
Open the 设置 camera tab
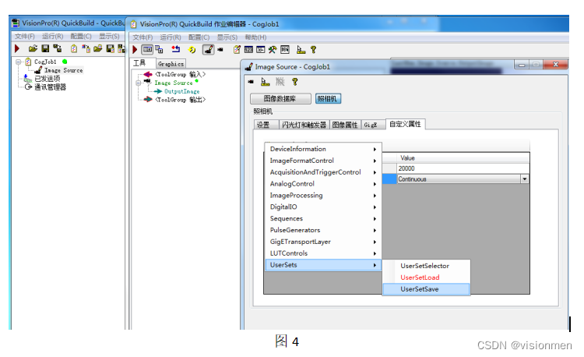tap(266, 125)
